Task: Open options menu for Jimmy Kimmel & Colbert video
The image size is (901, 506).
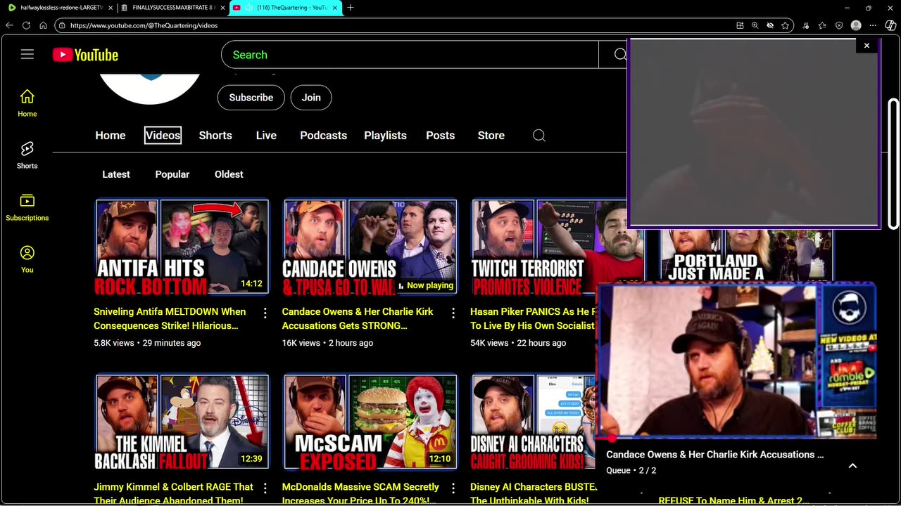Action: click(x=265, y=488)
